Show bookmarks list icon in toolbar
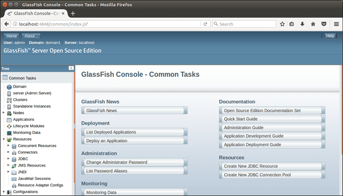 292,24
